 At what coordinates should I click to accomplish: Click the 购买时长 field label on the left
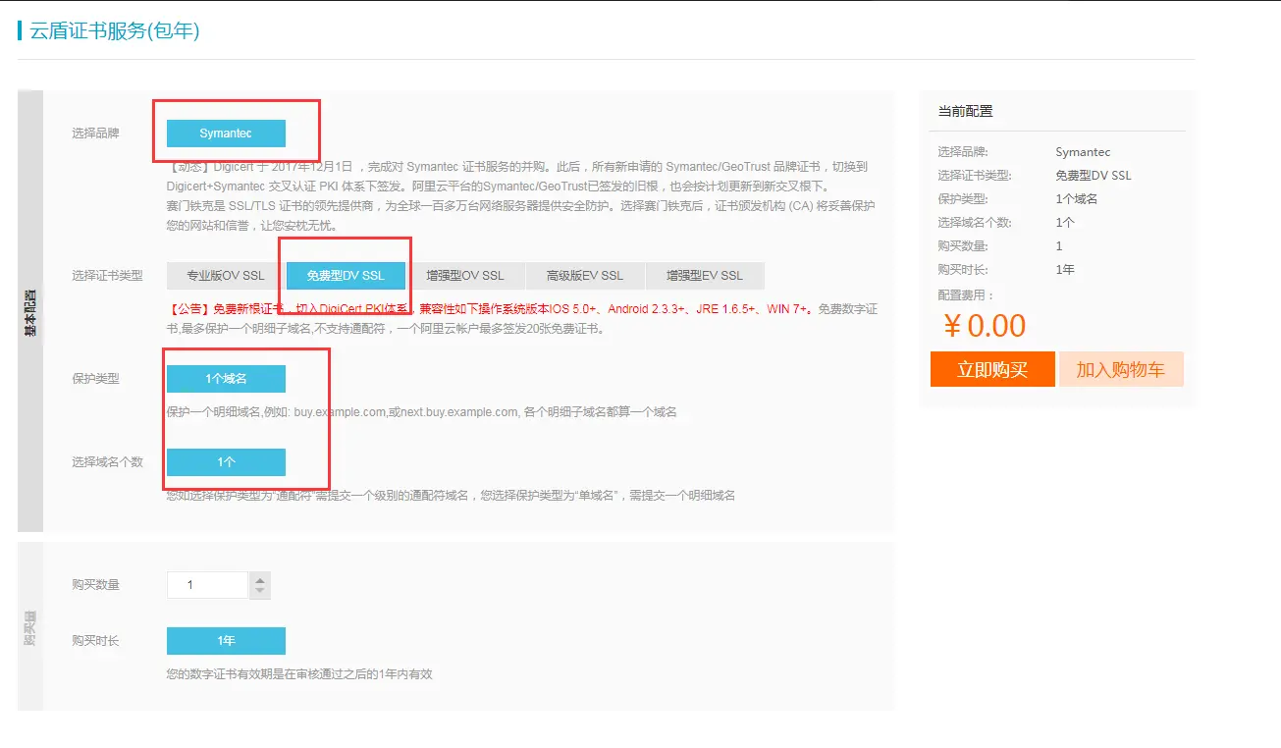click(95, 640)
